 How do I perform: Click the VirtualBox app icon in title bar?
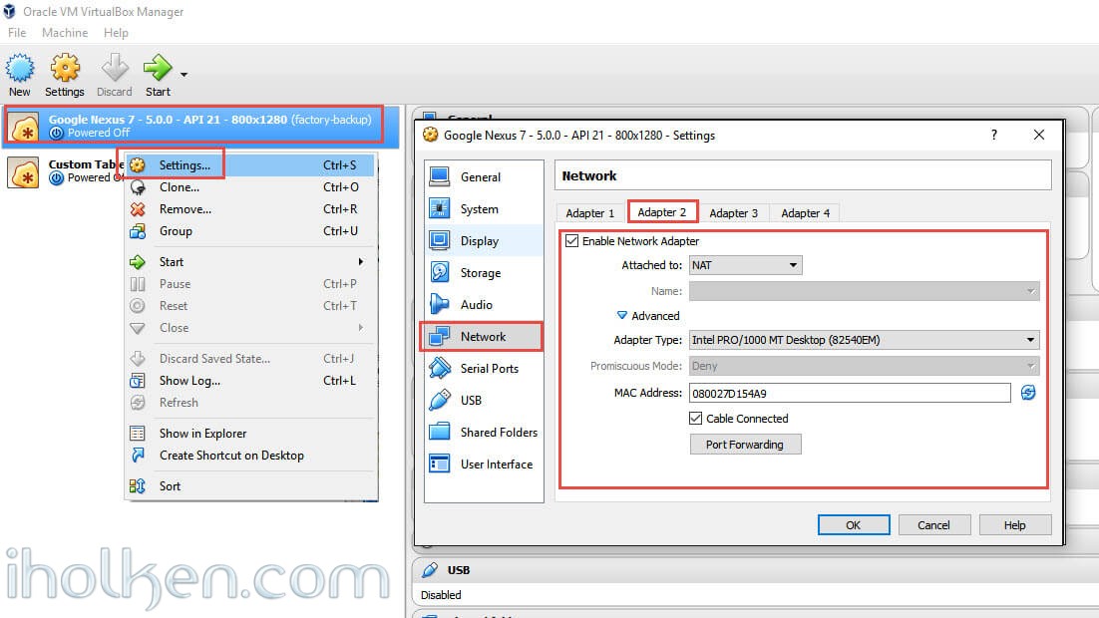click(x=9, y=11)
